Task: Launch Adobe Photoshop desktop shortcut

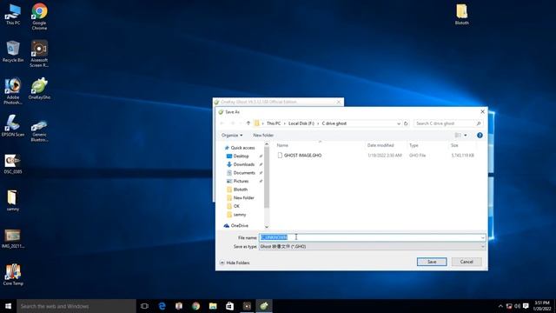Action: [x=13, y=91]
